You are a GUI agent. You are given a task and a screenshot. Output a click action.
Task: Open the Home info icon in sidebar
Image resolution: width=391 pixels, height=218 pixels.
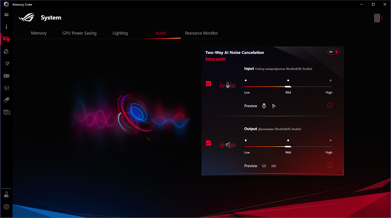tap(7, 27)
